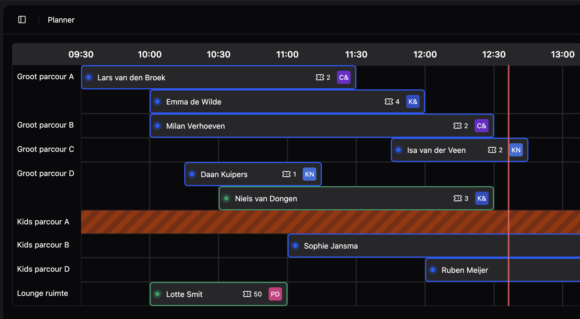
Task: Toggle the sidebar panel icon
Action: [22, 20]
